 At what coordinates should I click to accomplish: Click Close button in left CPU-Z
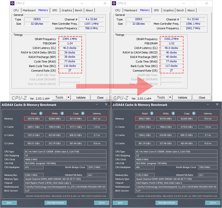point(100,98)
